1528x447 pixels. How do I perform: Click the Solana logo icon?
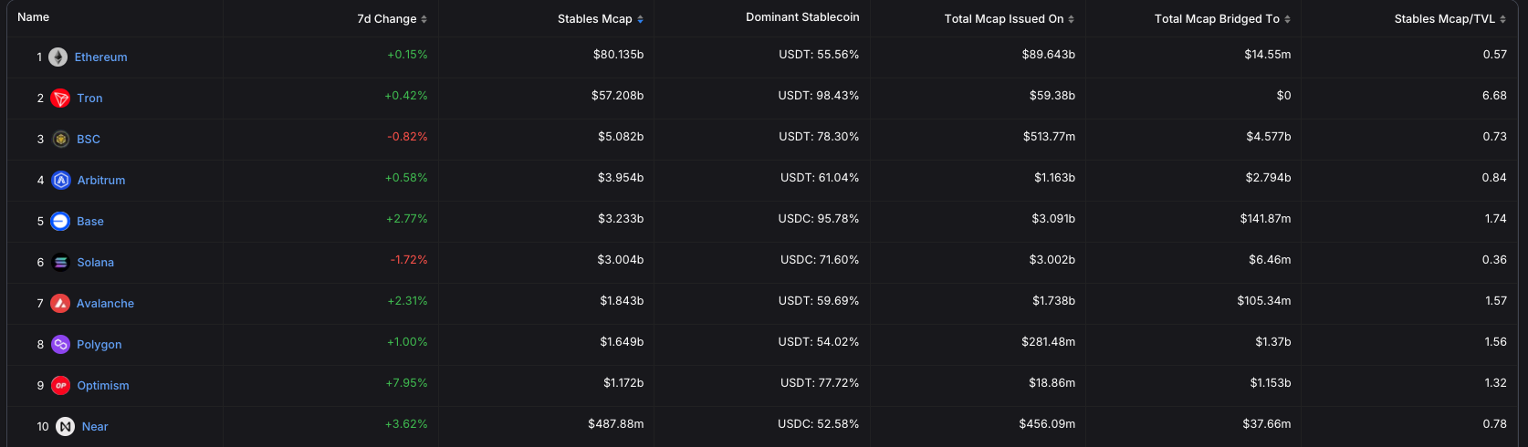(x=60, y=263)
